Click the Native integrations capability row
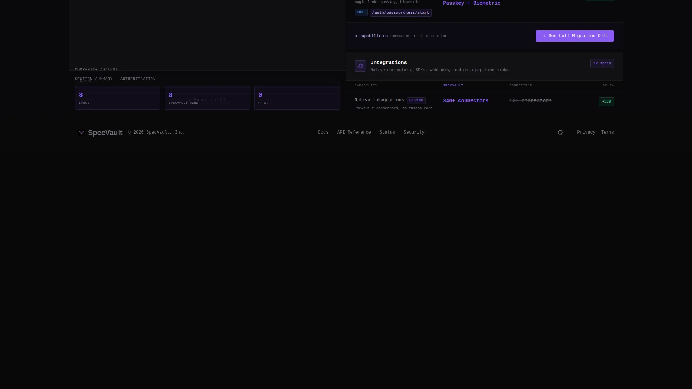Screen dimensions: 692x389 (x=484, y=104)
